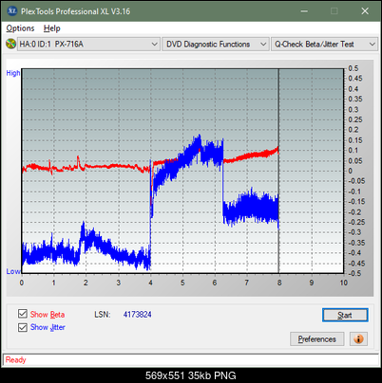This screenshot has height=383, width=382.
Task: Click the x-axis label 10
Action: 344,283
